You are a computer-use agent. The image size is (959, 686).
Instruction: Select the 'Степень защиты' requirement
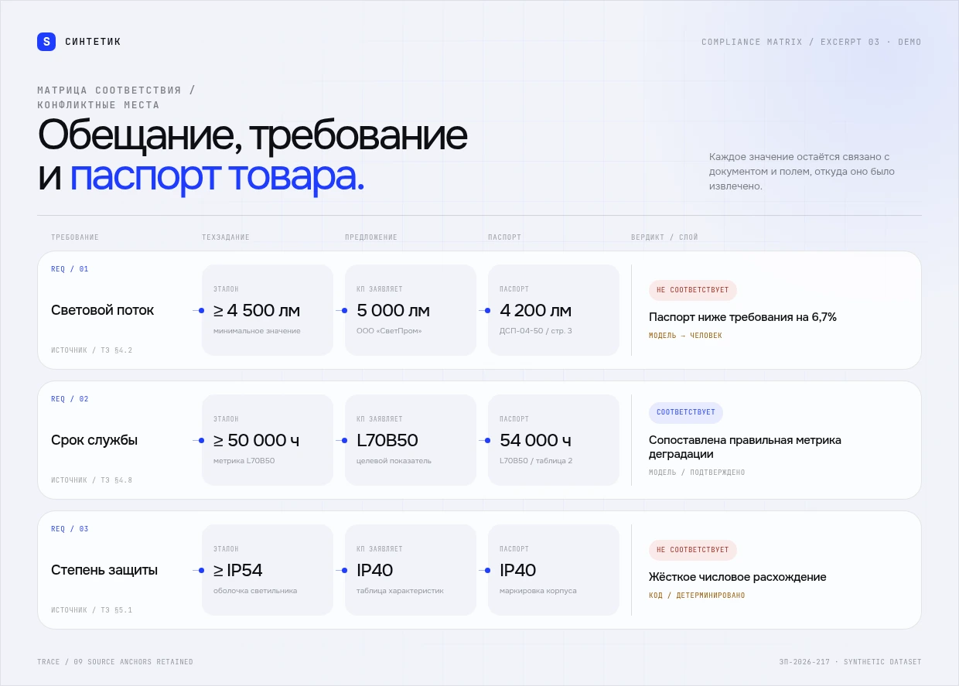(x=104, y=570)
